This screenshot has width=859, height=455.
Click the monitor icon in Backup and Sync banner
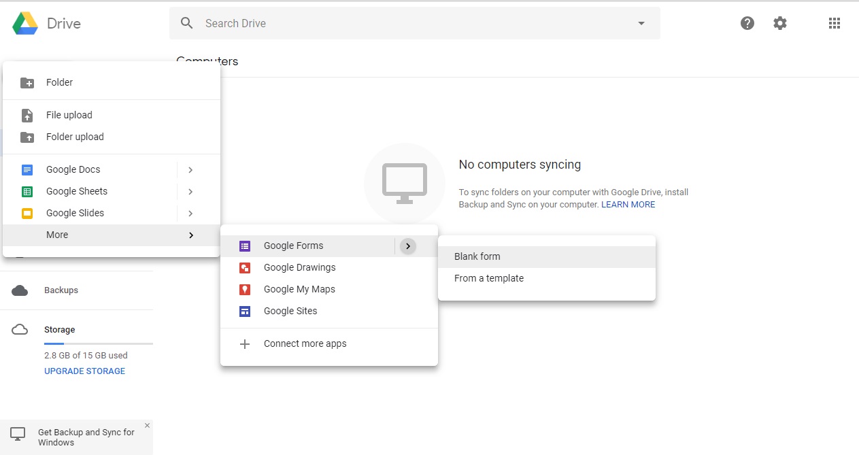[x=18, y=433]
